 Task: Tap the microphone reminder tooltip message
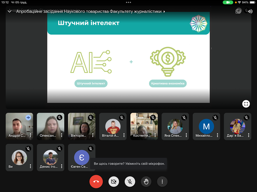coord(129,163)
